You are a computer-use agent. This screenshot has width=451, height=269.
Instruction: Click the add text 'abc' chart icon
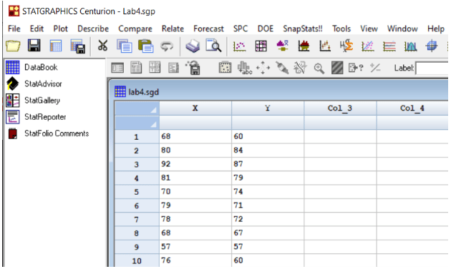(245, 68)
